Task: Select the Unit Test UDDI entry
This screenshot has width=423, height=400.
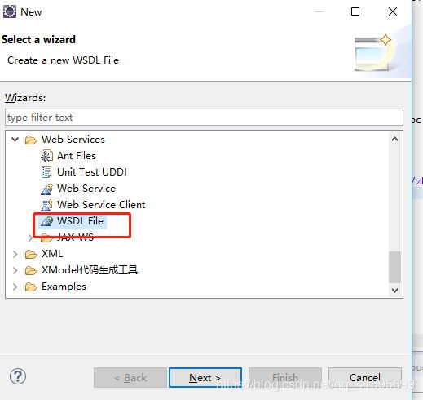Action: (84, 172)
